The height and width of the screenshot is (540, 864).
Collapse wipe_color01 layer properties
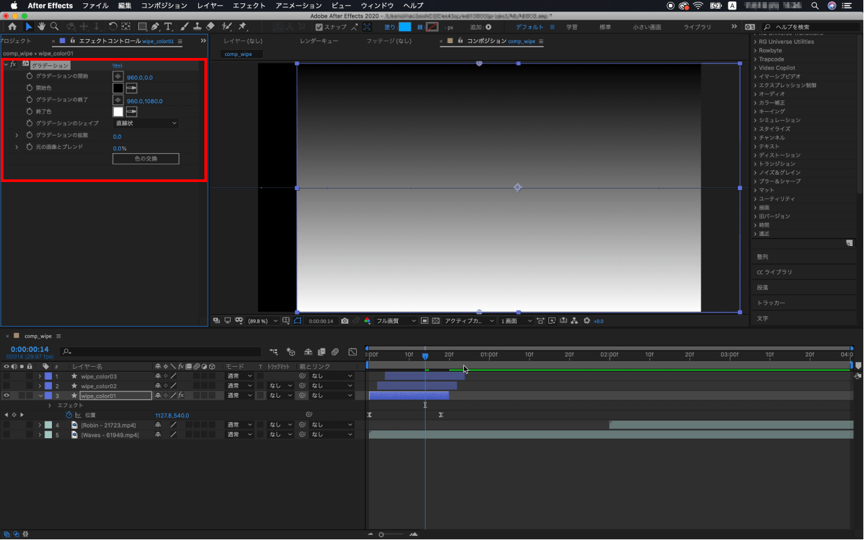[x=40, y=396]
